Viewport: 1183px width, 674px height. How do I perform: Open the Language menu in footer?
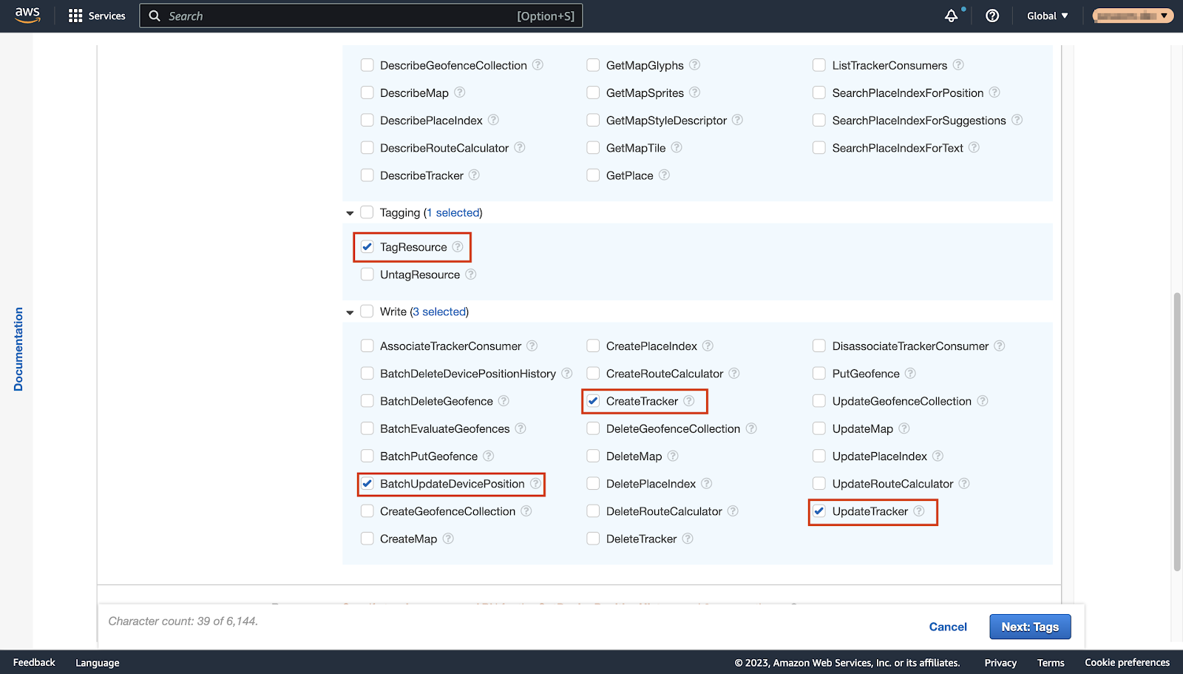click(x=97, y=663)
